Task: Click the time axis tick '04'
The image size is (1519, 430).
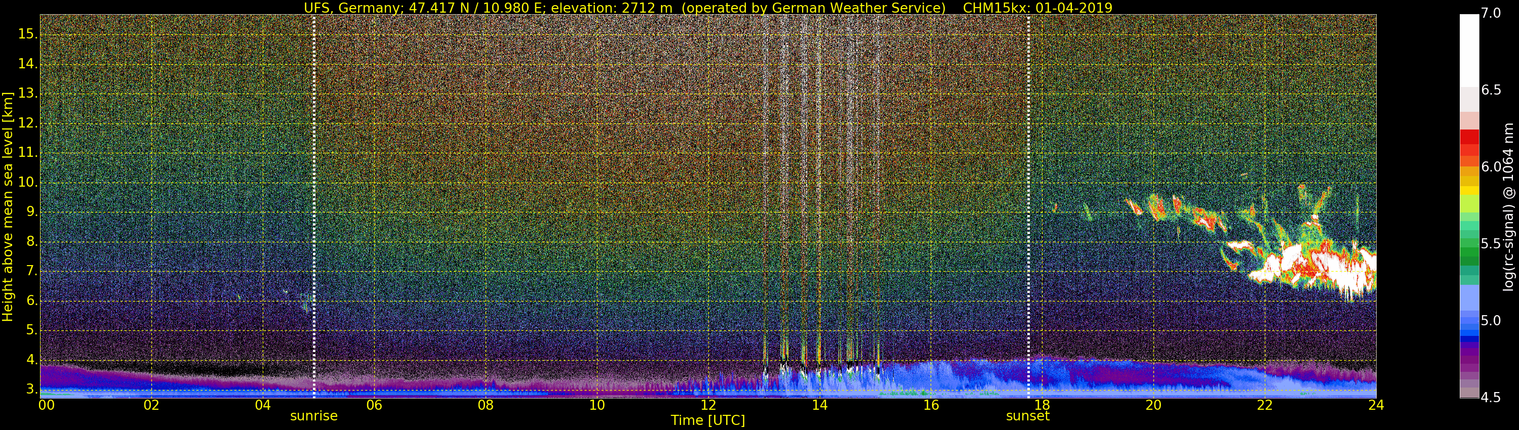Action: click(x=263, y=405)
